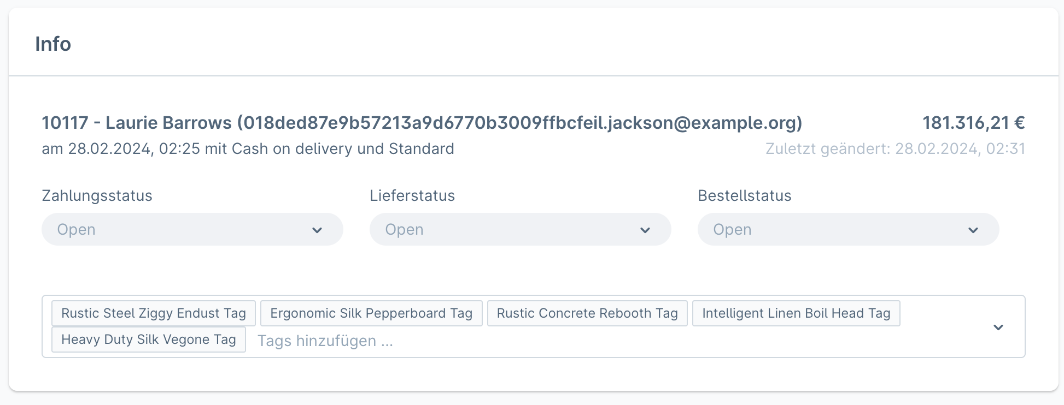Click the chevron beside the tag list

point(999,327)
